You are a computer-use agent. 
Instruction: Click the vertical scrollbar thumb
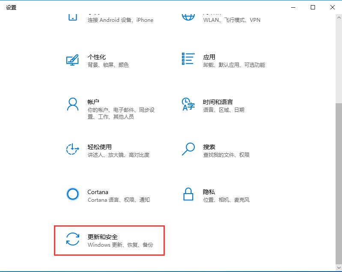[339, 184]
